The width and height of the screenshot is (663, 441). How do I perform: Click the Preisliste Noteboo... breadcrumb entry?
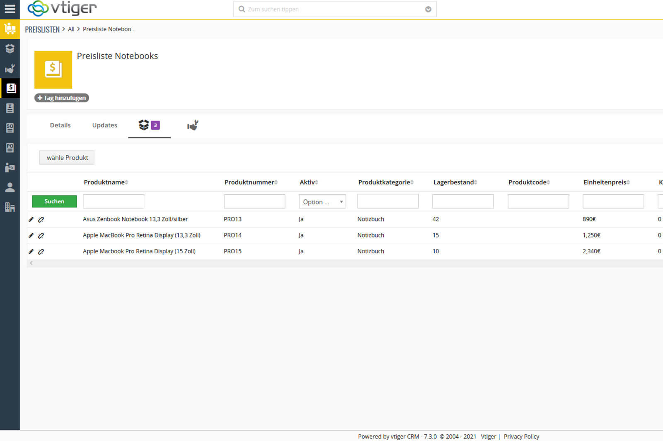coord(109,29)
